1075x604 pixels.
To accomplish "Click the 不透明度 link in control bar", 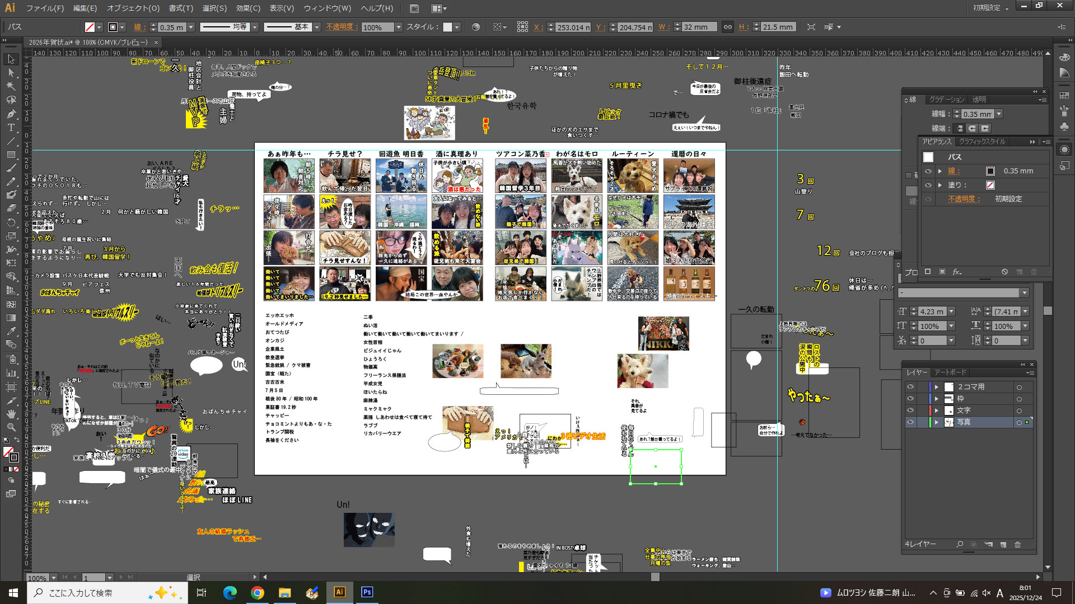I will coord(342,27).
